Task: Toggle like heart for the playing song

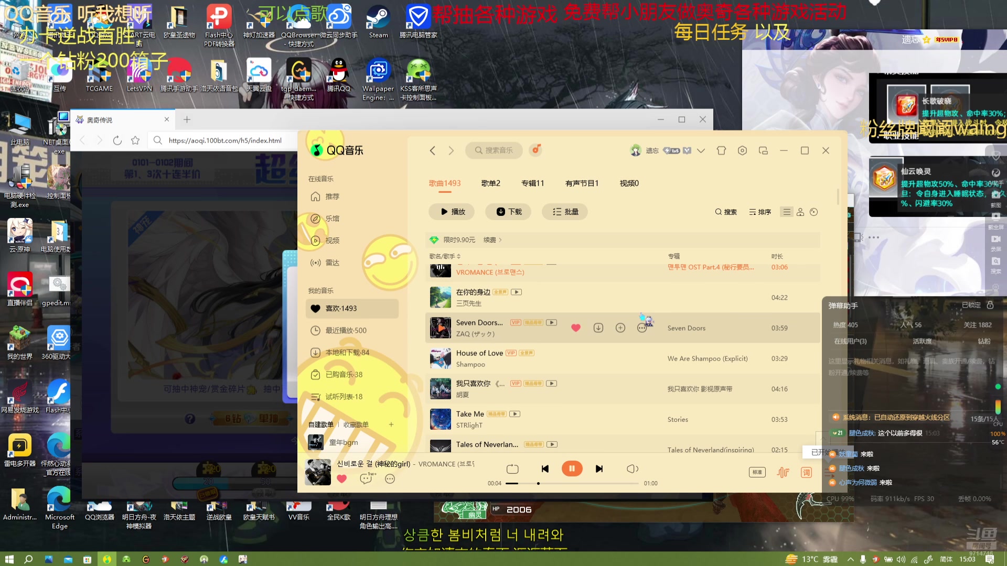Action: click(x=341, y=478)
